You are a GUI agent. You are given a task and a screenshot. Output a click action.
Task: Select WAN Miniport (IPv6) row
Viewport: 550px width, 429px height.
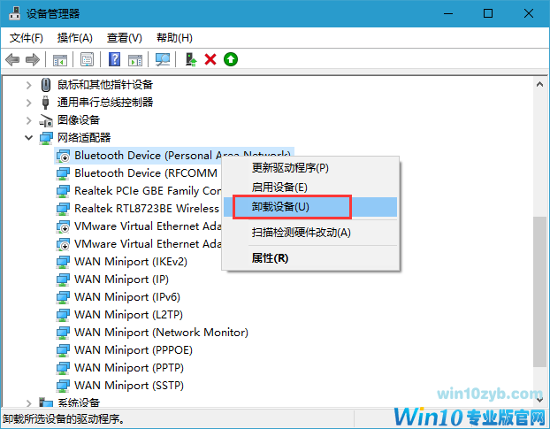118,297
